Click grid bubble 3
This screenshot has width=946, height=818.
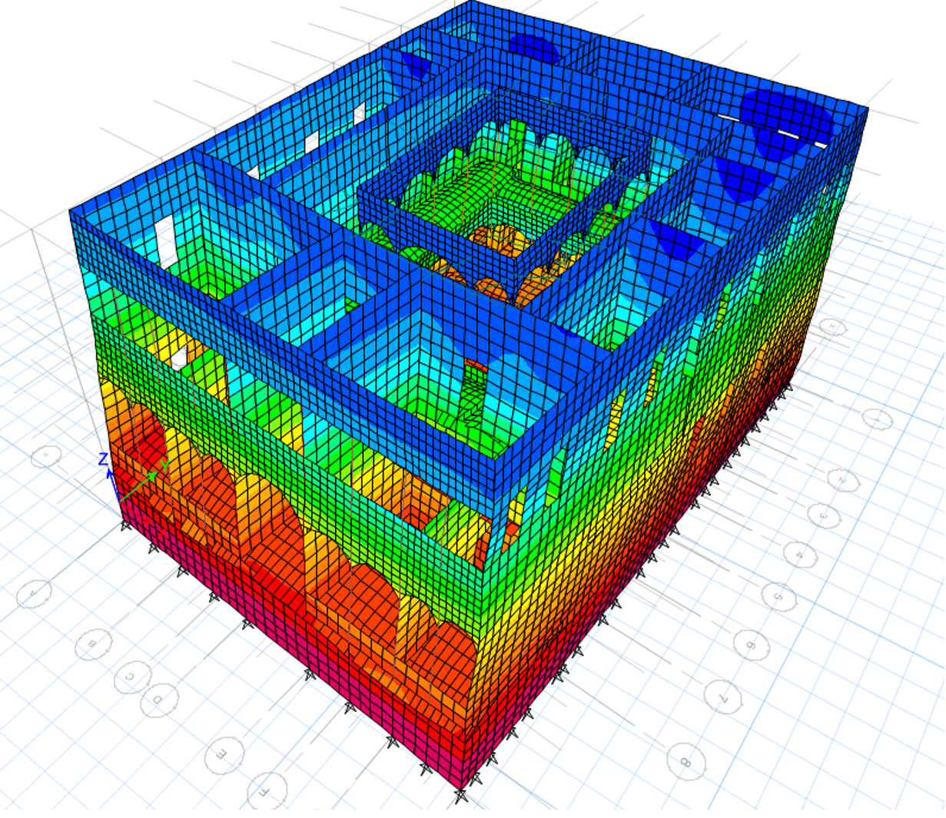pos(824,515)
